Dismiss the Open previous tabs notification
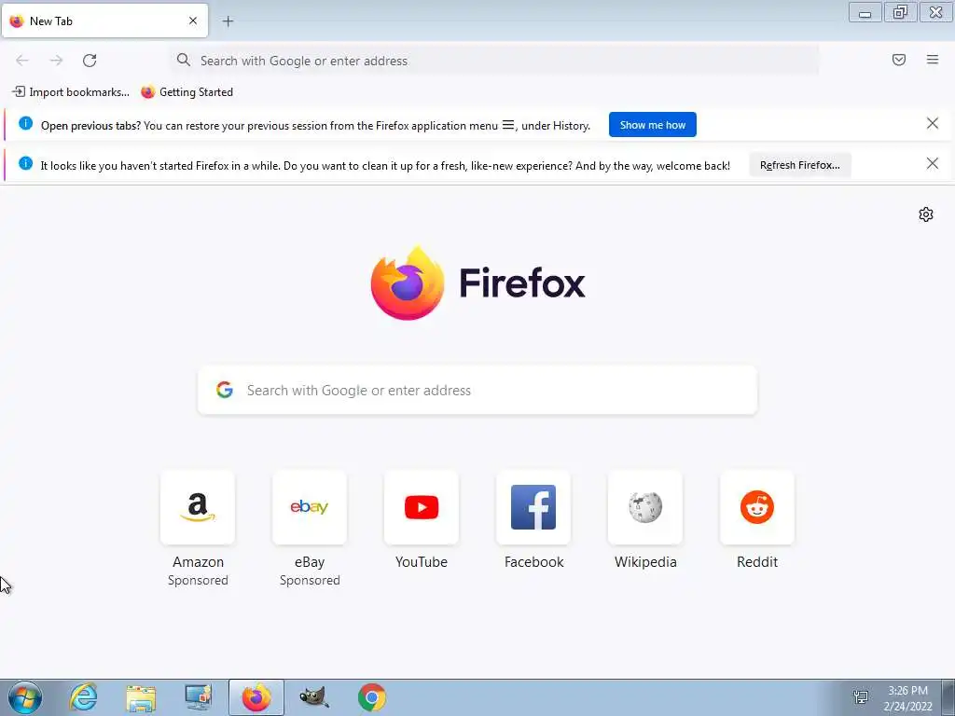This screenshot has width=955, height=716. click(x=933, y=124)
